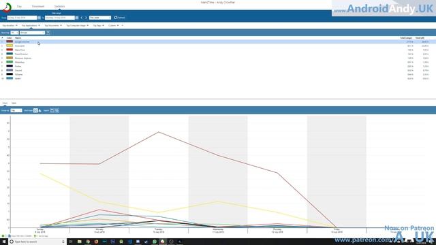436x245 pixels.
Task: Sort by the Color column header
Action: coord(9,38)
